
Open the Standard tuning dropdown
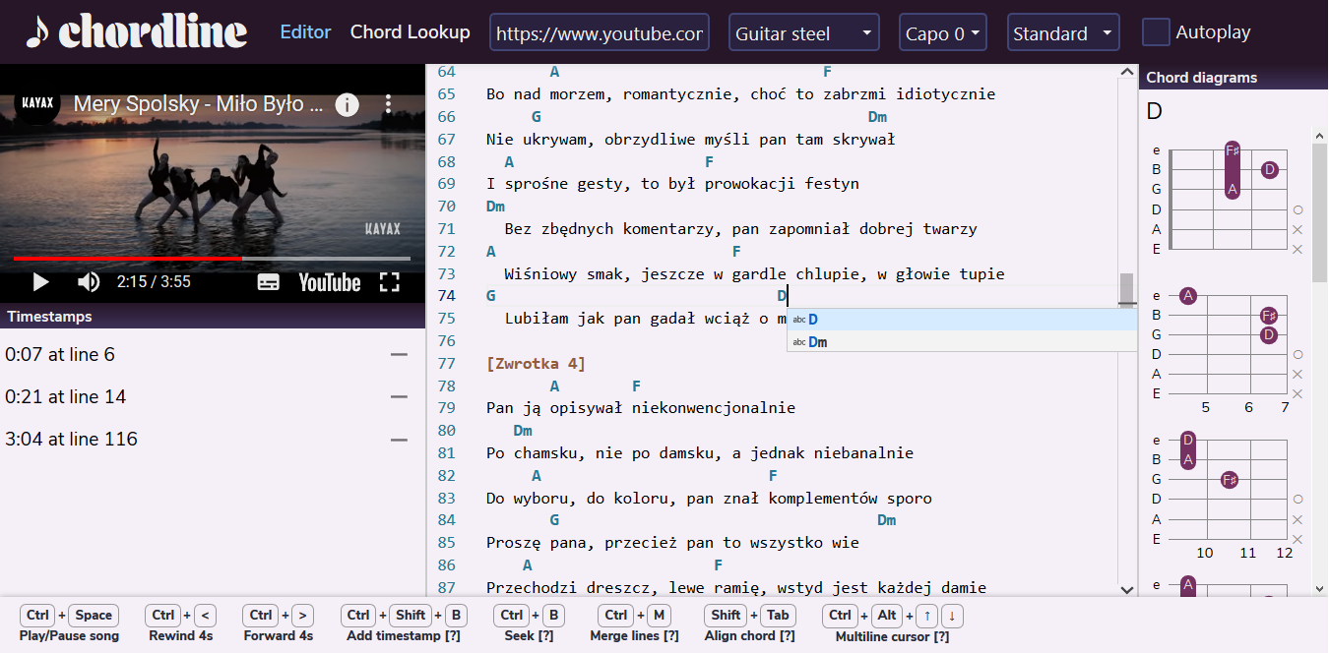(1064, 32)
